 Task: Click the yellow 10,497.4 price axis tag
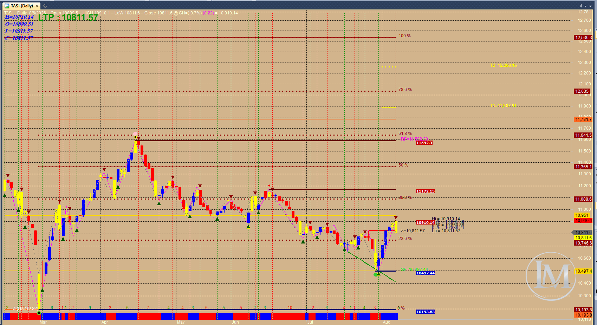coord(583,271)
